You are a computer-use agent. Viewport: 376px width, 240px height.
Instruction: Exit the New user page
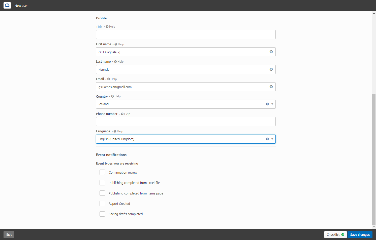coord(9,234)
